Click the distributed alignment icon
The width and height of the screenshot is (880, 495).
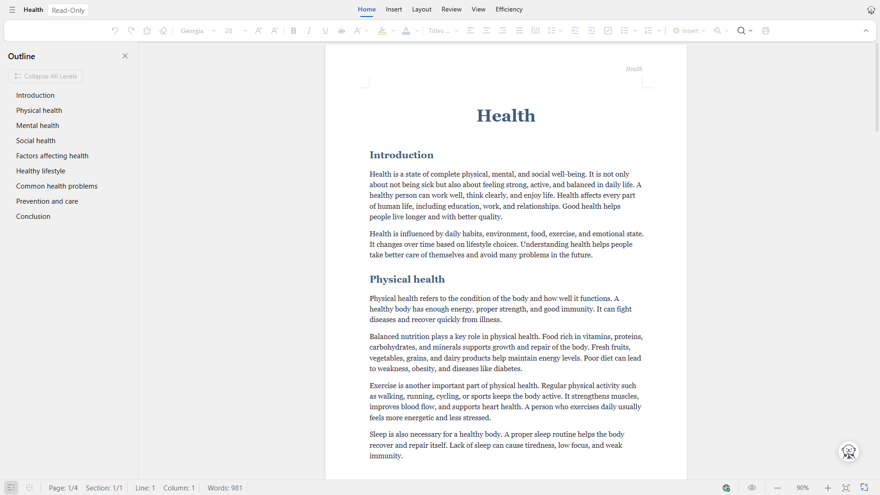click(x=535, y=31)
